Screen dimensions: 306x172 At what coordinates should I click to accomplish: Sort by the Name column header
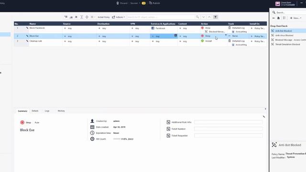(x=33, y=24)
